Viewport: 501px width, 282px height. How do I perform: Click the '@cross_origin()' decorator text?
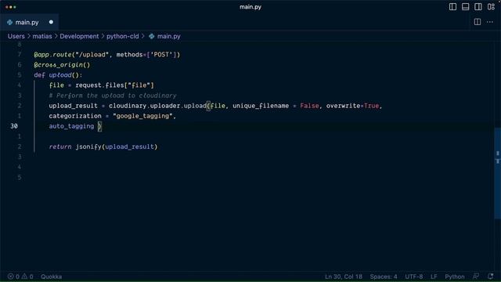pyautogui.click(x=62, y=65)
